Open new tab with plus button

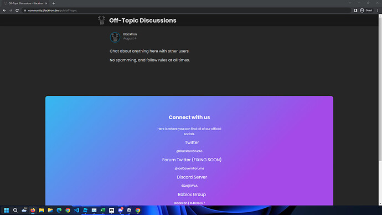coord(54,3)
